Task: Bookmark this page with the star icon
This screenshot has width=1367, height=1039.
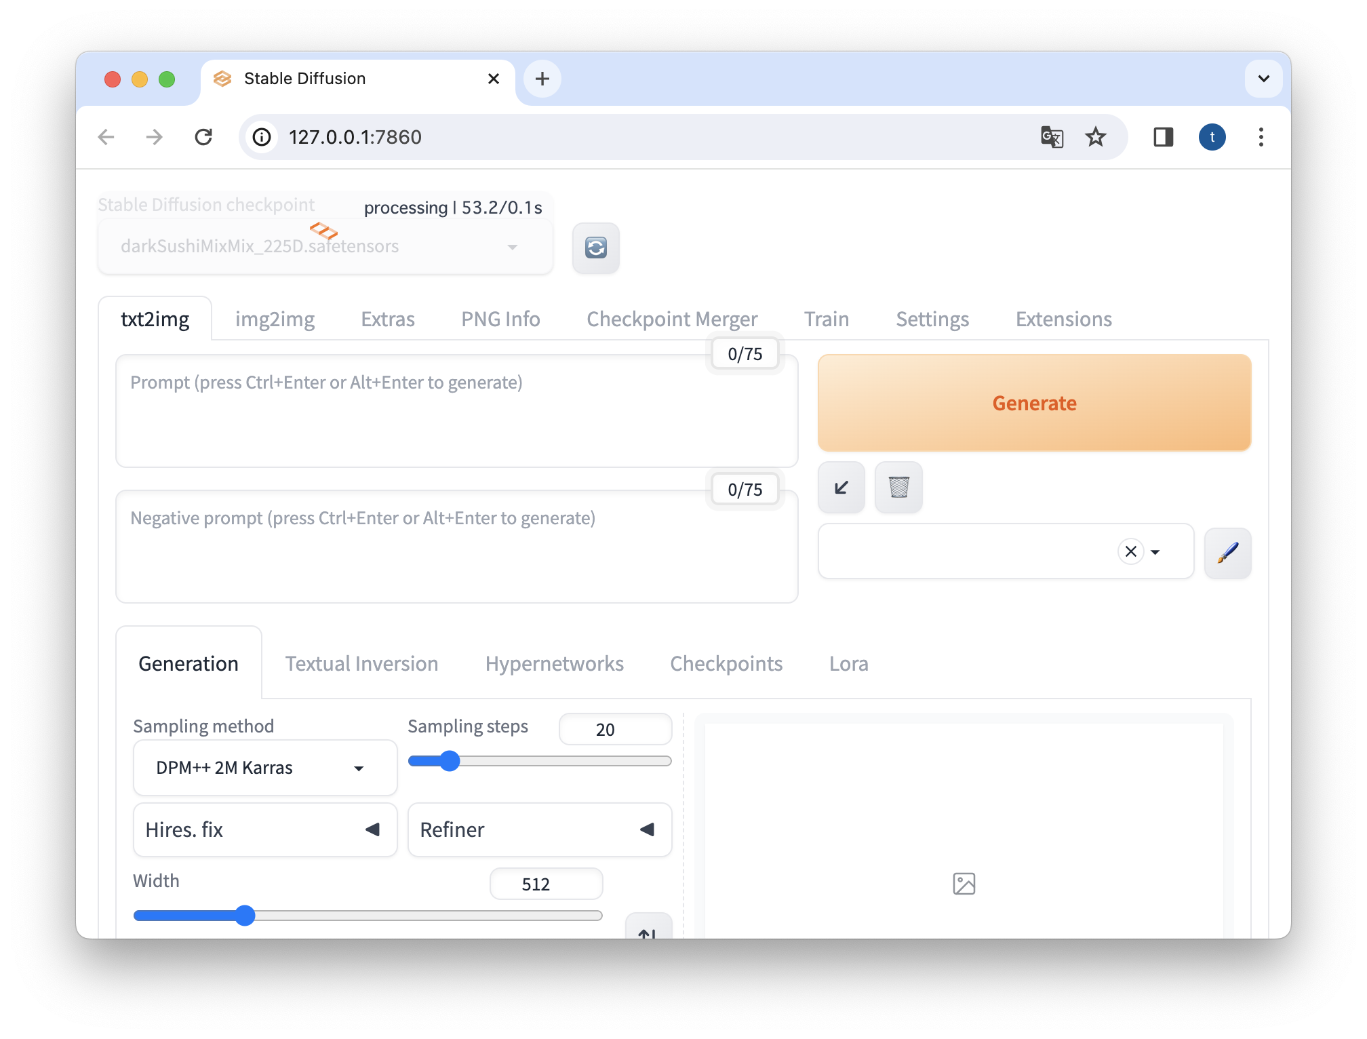Action: click(1096, 137)
